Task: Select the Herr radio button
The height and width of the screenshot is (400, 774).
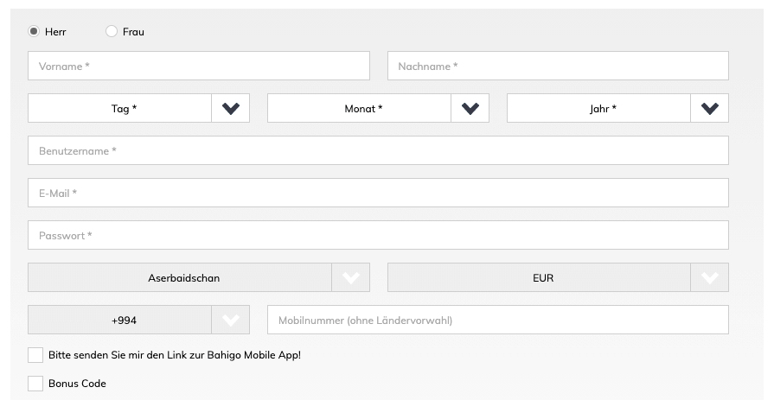Action: [x=34, y=32]
